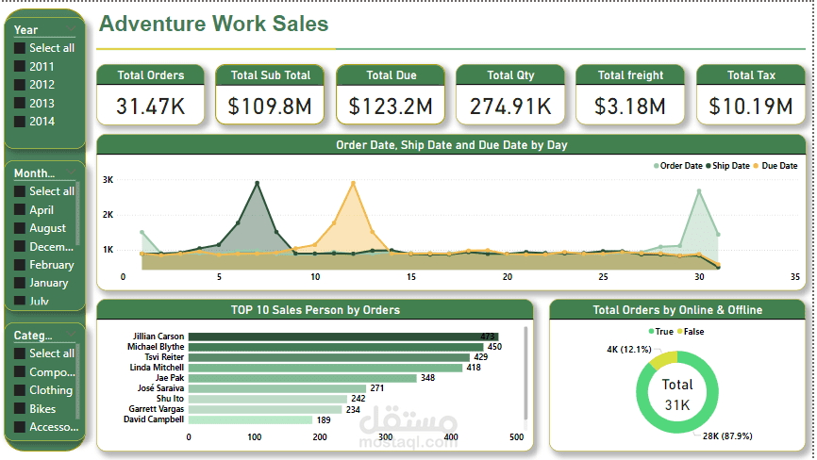Image resolution: width=817 pixels, height=460 pixels.
Task: Expand the Month slicer dropdown chevron
Action: (71, 172)
